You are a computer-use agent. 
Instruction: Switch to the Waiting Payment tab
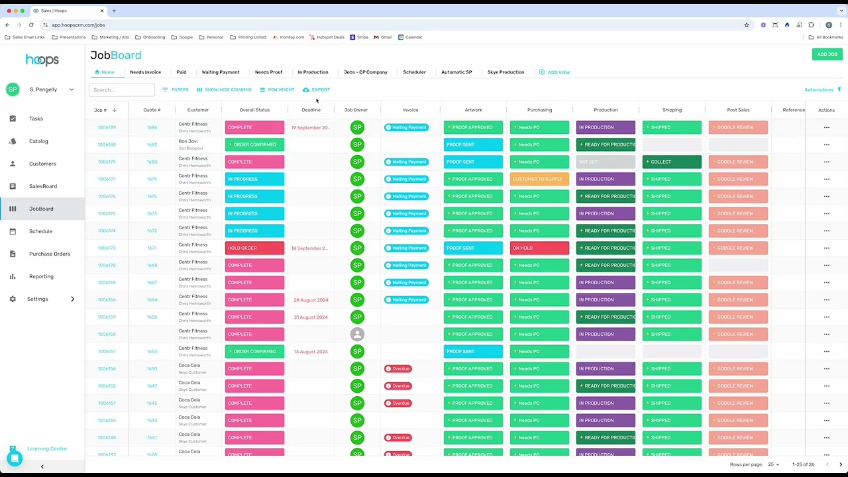point(221,72)
